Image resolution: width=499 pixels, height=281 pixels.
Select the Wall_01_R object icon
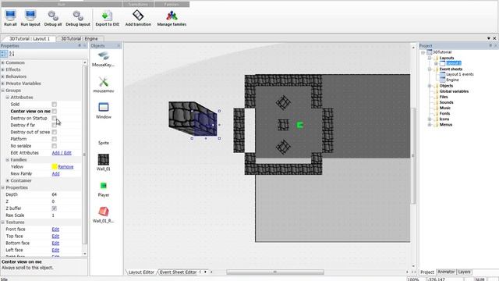[x=104, y=212]
